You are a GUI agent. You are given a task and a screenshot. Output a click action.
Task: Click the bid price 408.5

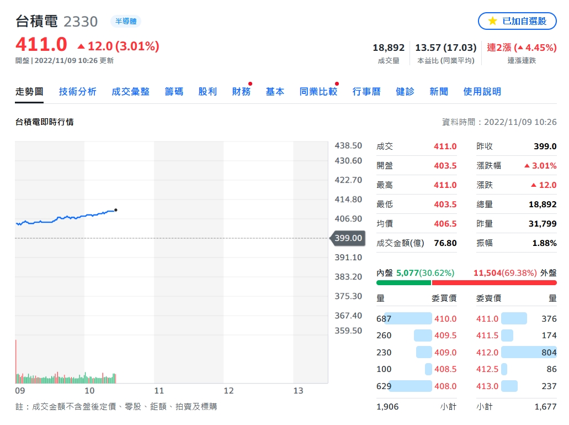445,369
